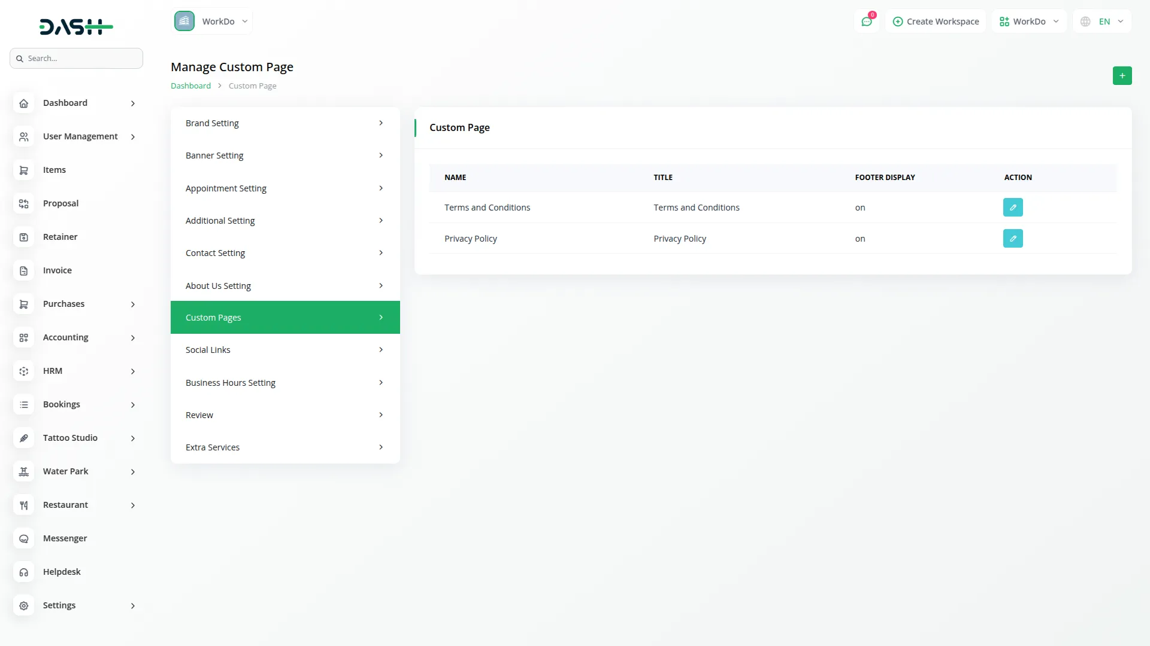Open the Tattoo Studio sidebar item
1150x646 pixels.
(x=70, y=438)
